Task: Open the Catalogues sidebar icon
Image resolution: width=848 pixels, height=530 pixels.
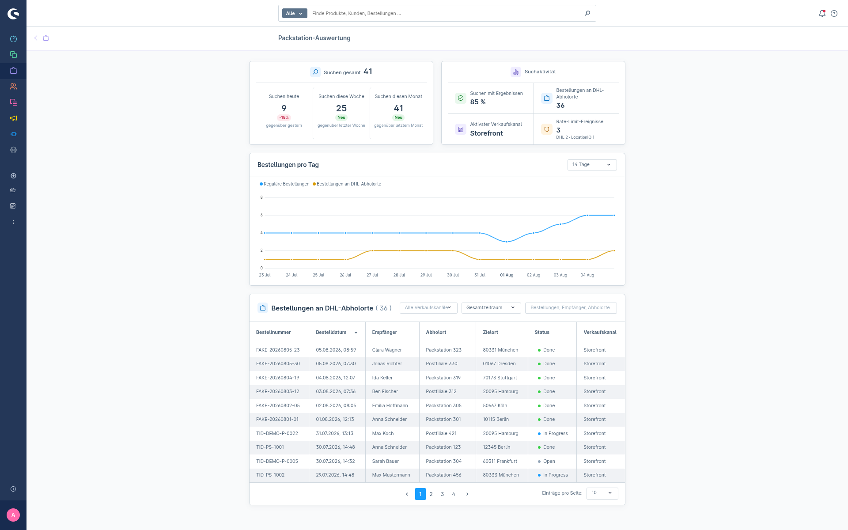Action: click(x=13, y=55)
